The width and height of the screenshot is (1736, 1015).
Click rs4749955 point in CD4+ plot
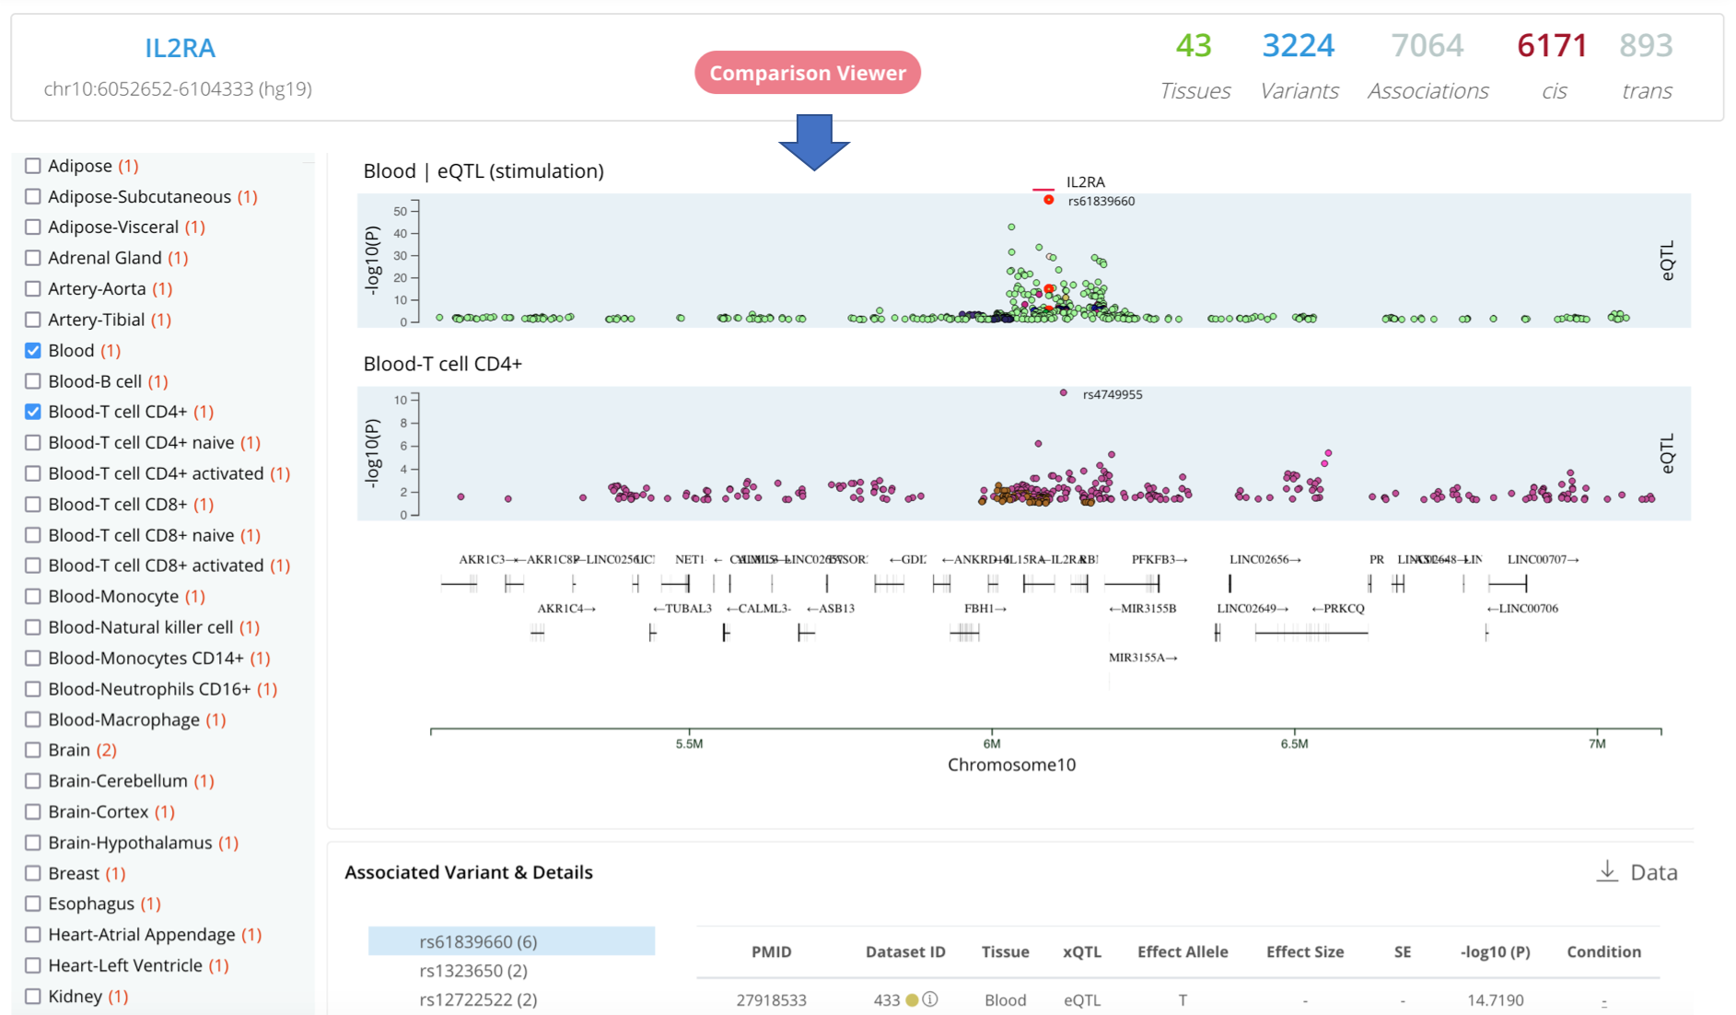(1064, 393)
